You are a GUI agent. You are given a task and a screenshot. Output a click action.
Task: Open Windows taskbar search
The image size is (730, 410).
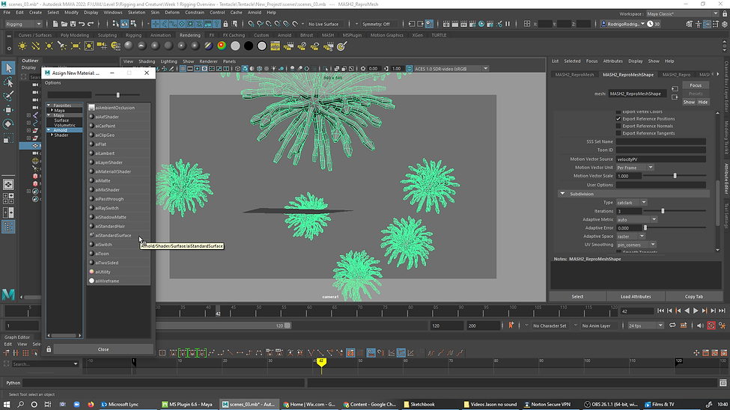[x=20, y=405]
